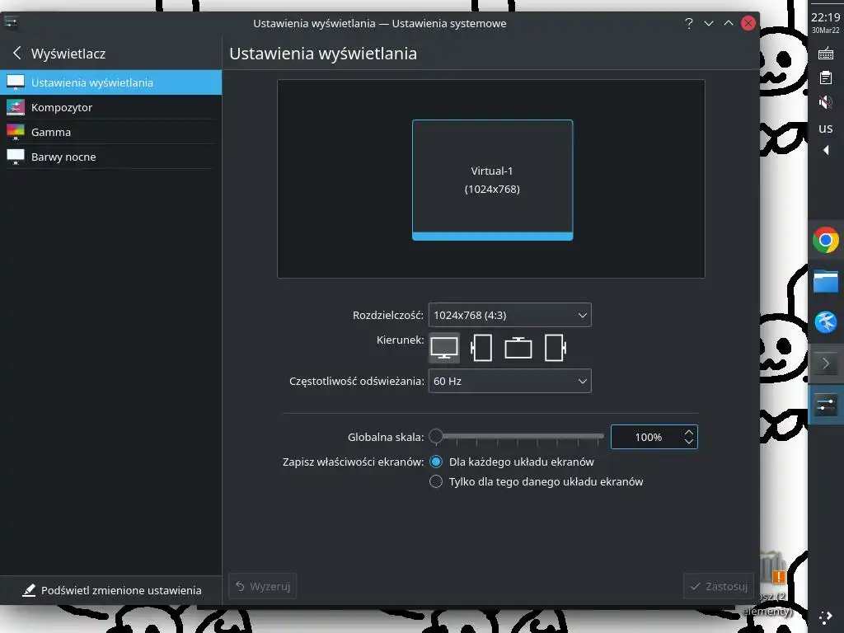844x633 pixels.
Task: Decrease global scale with down arrow
Action: point(689,442)
